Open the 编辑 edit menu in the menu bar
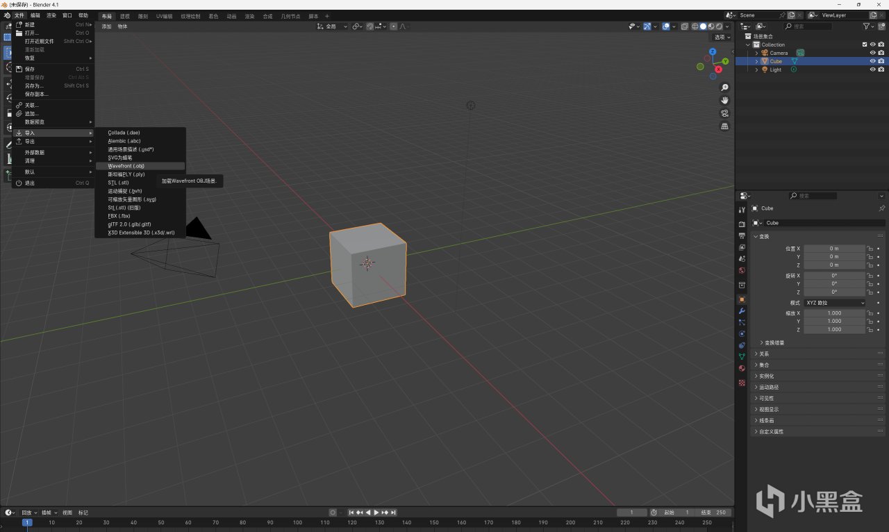This screenshot has width=889, height=532. pos(35,15)
